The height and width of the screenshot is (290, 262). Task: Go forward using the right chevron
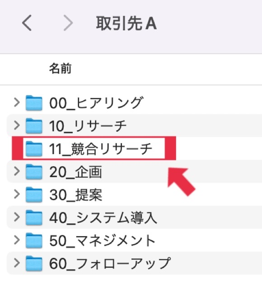coord(68,23)
